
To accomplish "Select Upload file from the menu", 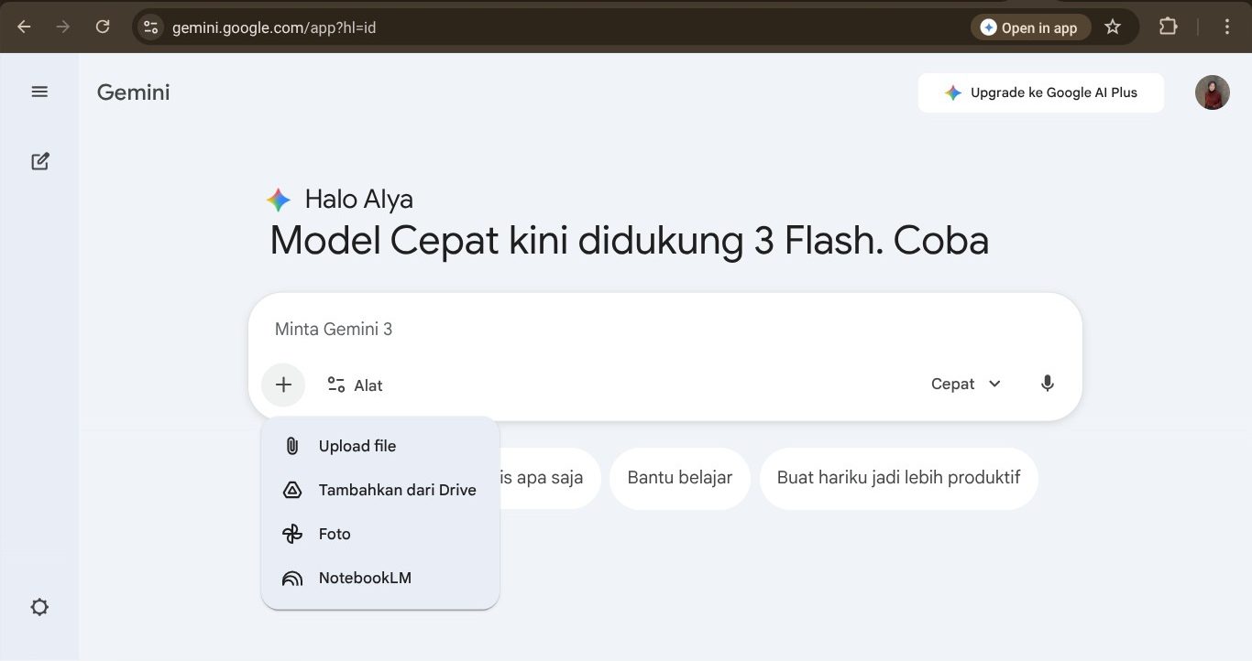I will point(357,446).
